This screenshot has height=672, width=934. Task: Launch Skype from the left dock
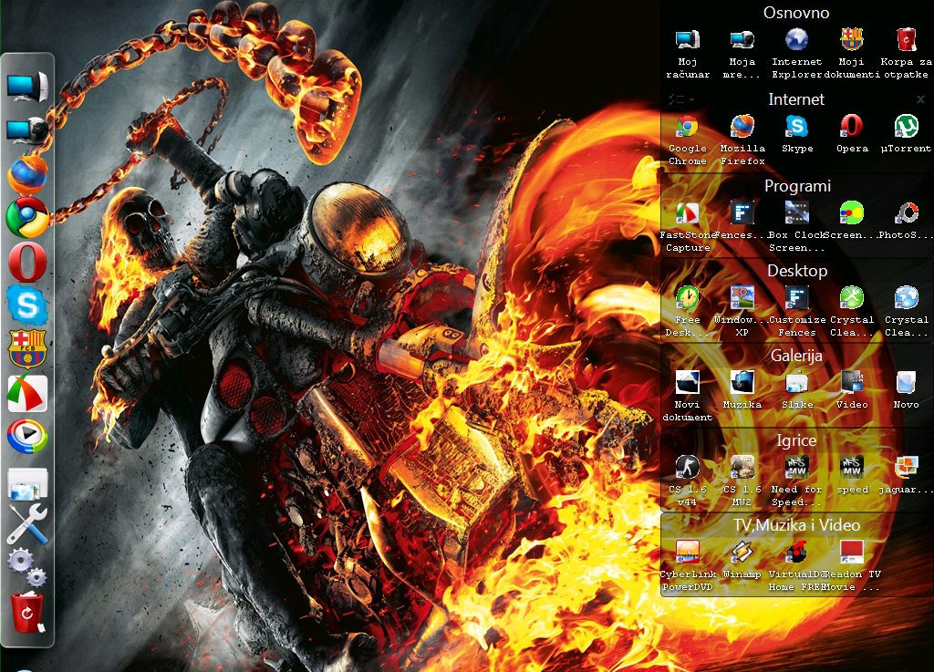(27, 305)
